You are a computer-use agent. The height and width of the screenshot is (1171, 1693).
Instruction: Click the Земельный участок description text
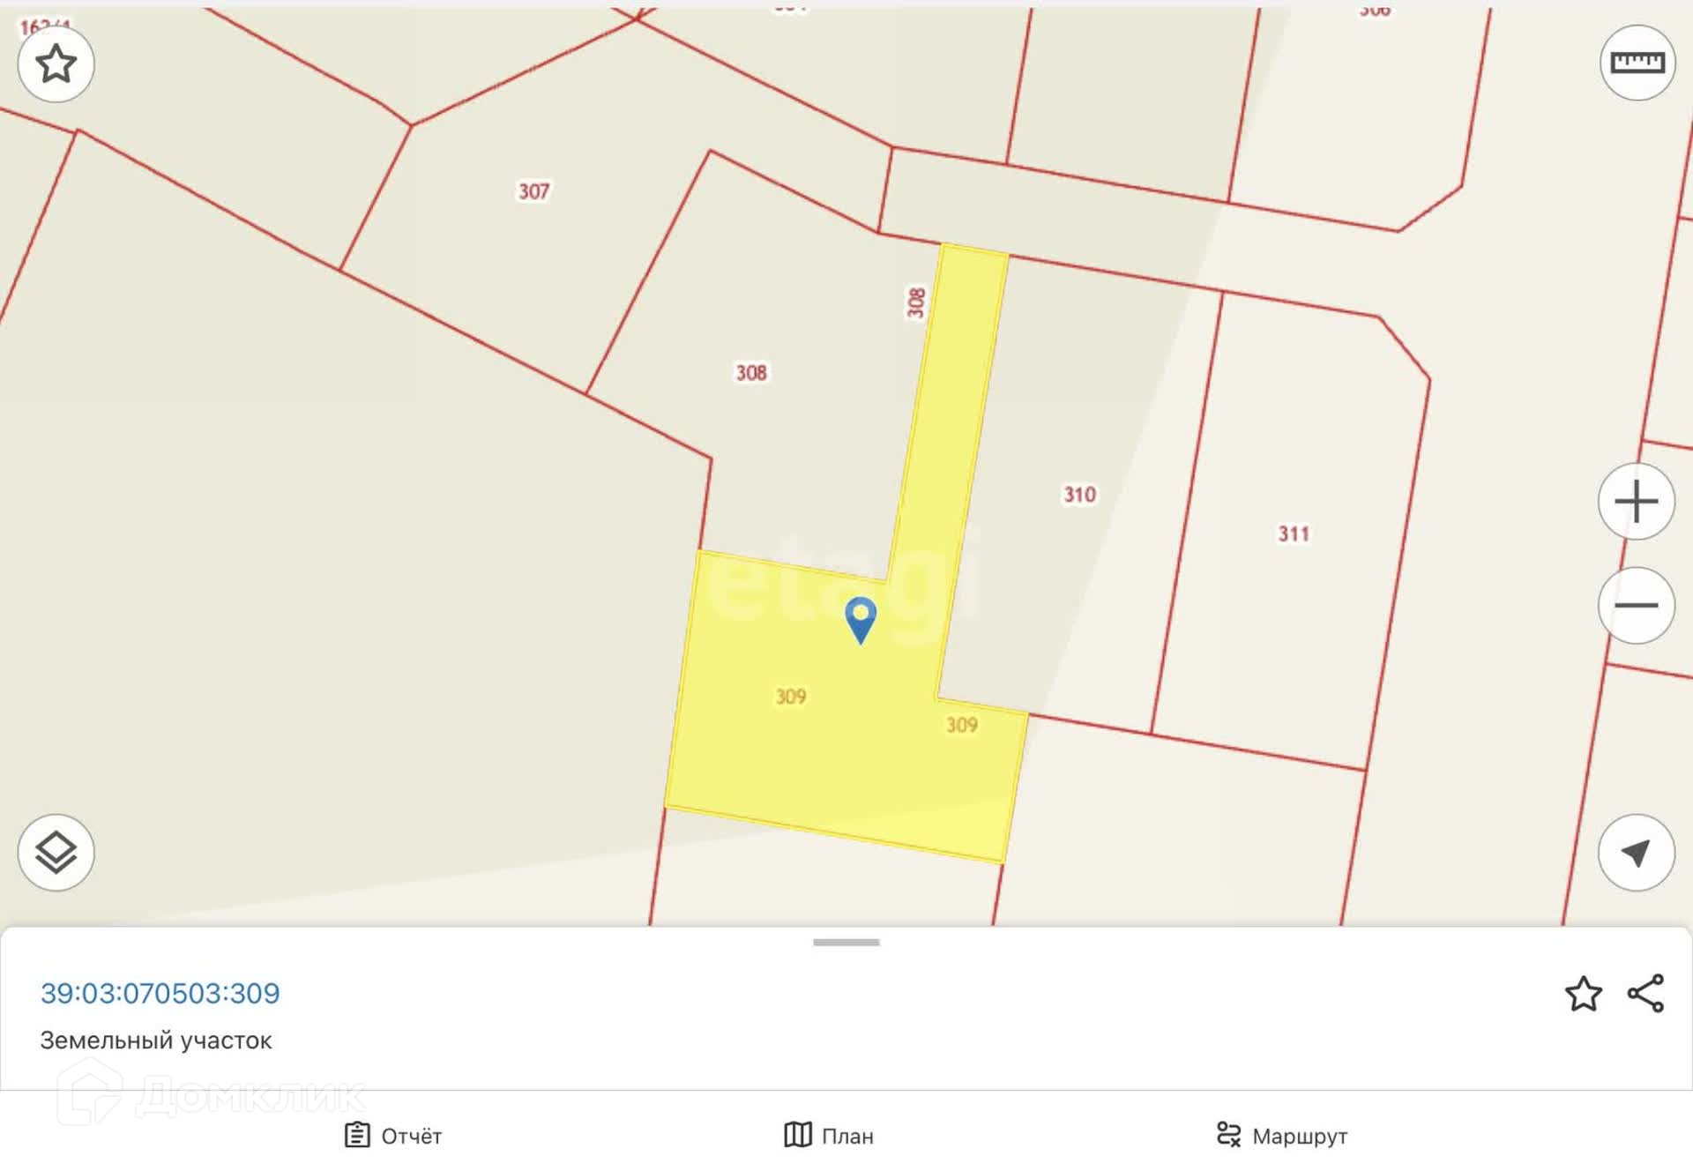(156, 1040)
